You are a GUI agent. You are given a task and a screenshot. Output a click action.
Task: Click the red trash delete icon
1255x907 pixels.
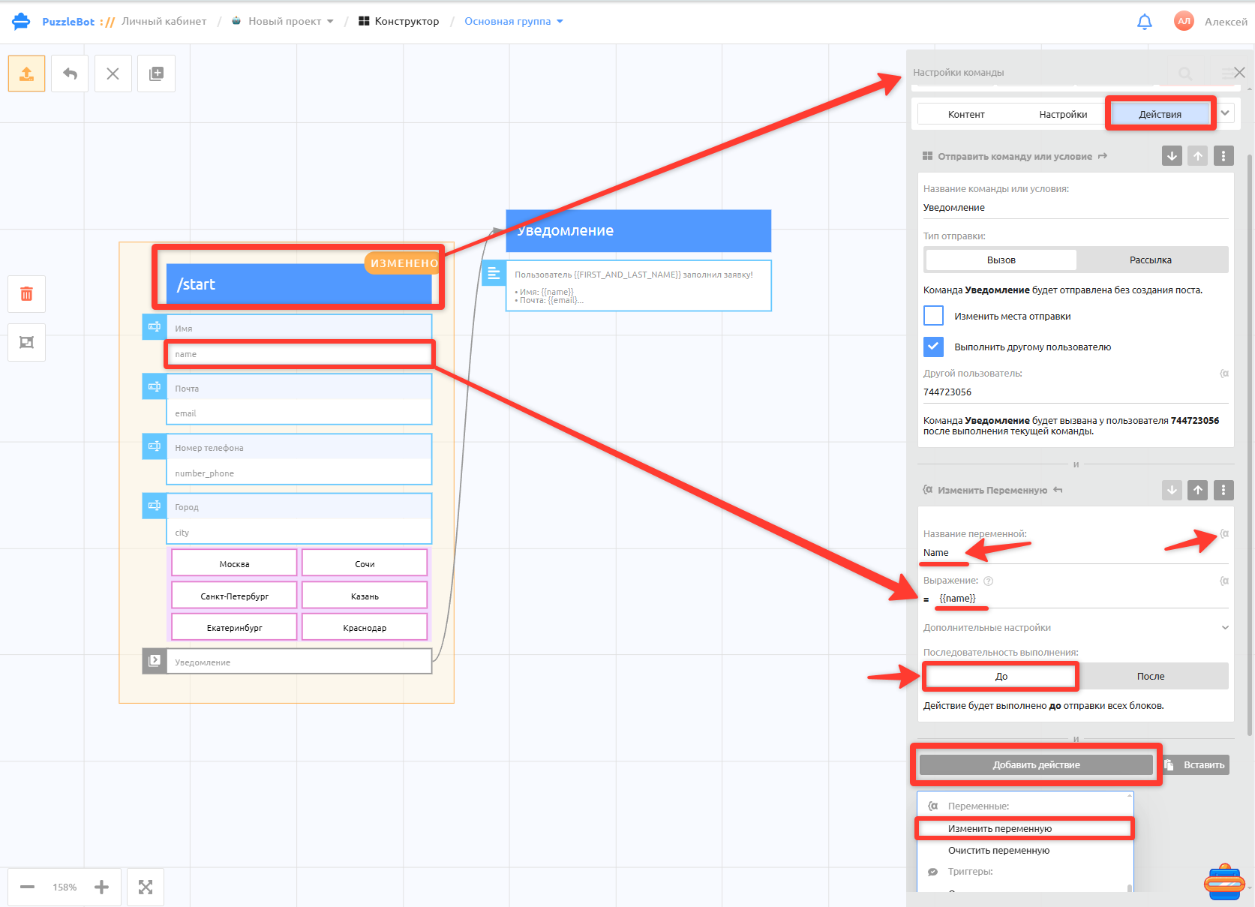click(x=26, y=294)
